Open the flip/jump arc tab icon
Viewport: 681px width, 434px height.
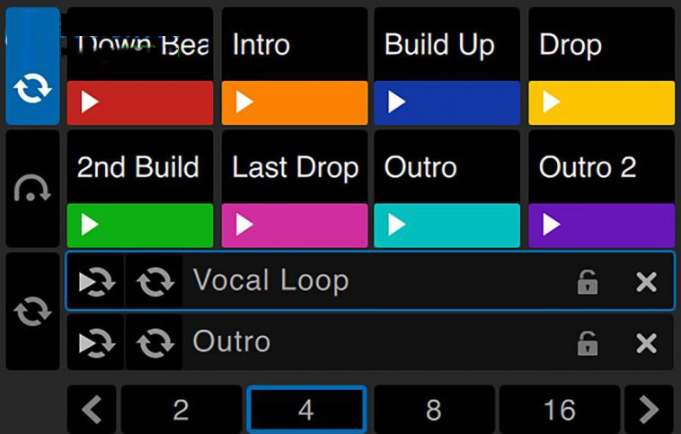pyautogui.click(x=32, y=189)
